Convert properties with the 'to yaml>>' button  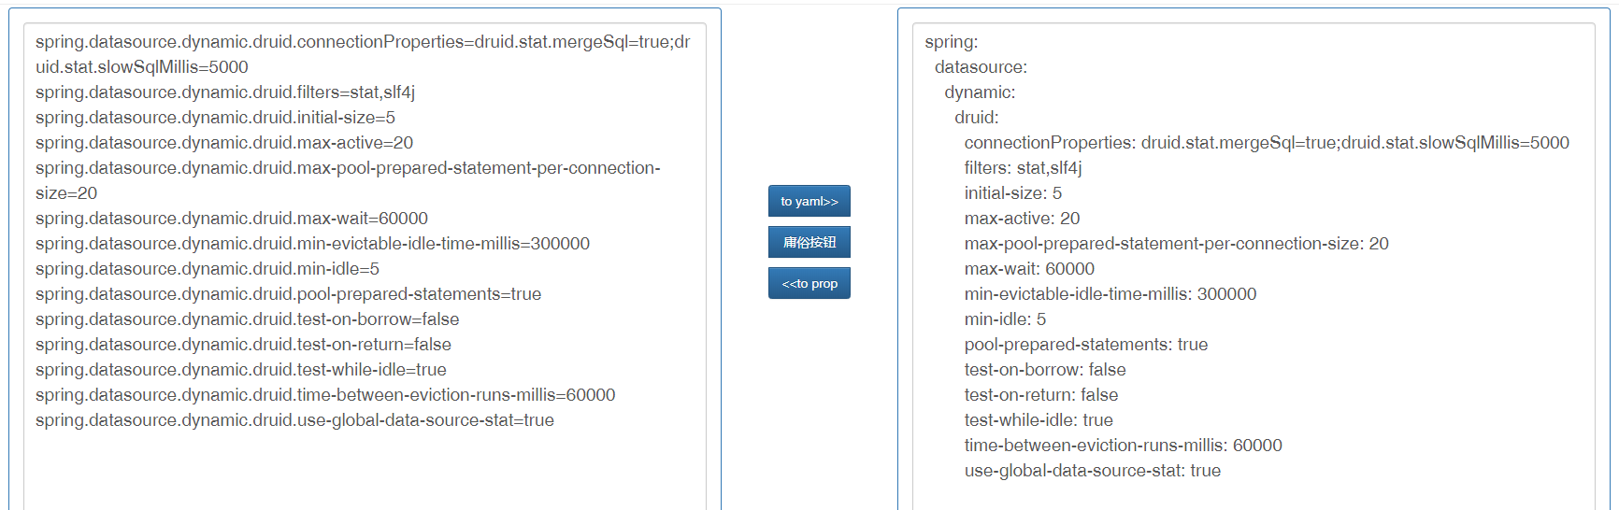(x=809, y=201)
